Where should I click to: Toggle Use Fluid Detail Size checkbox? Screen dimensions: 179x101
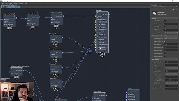(165, 41)
